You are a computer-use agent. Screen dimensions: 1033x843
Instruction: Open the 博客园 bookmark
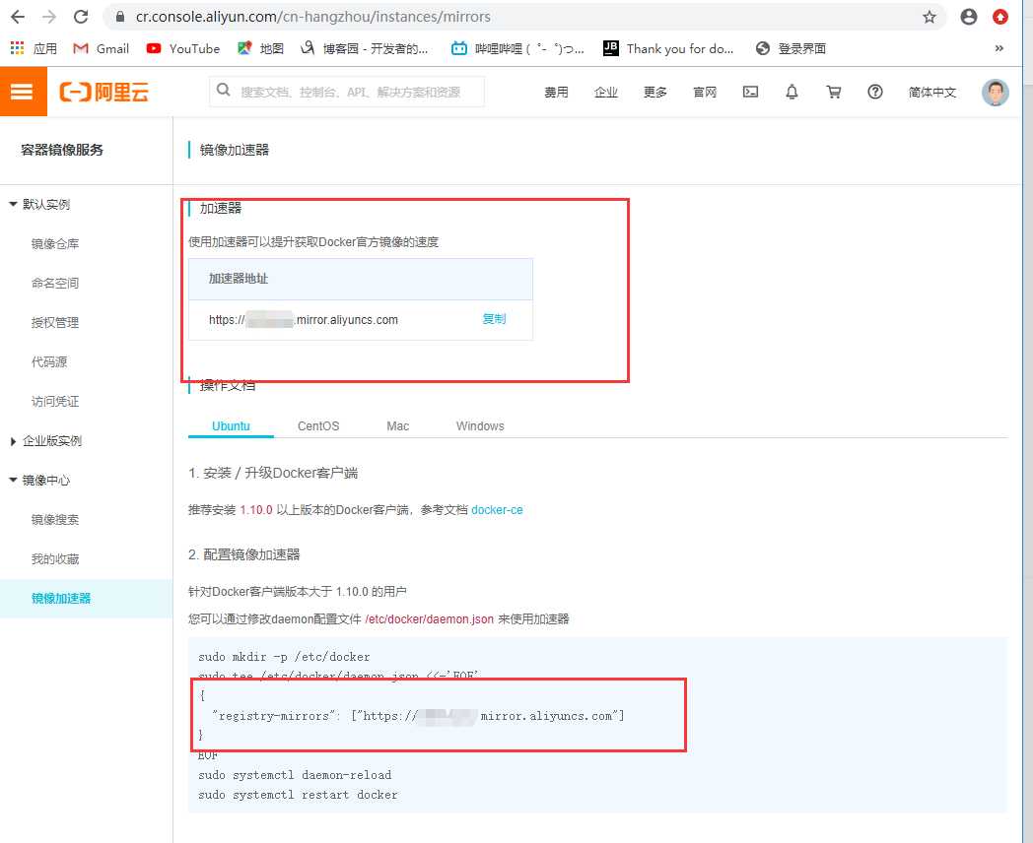tap(365, 48)
